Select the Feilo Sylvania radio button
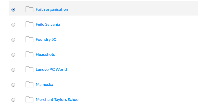 [13, 25]
